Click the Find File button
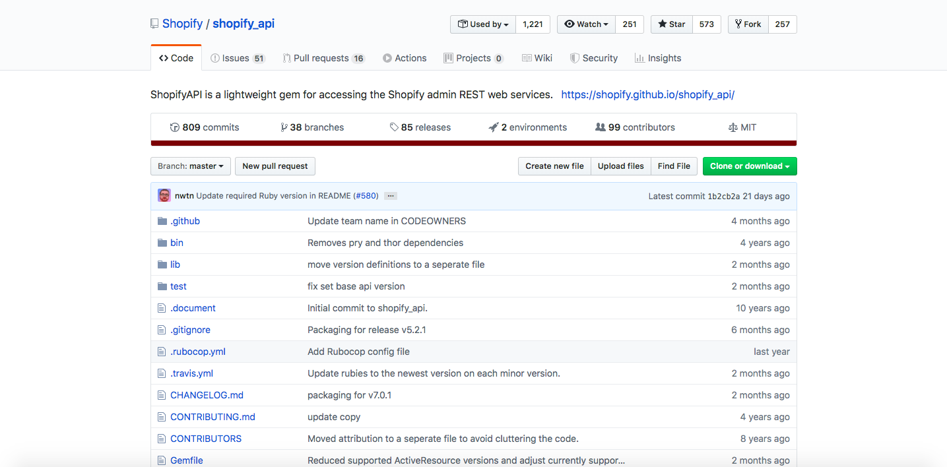This screenshot has height=467, width=947. [674, 166]
